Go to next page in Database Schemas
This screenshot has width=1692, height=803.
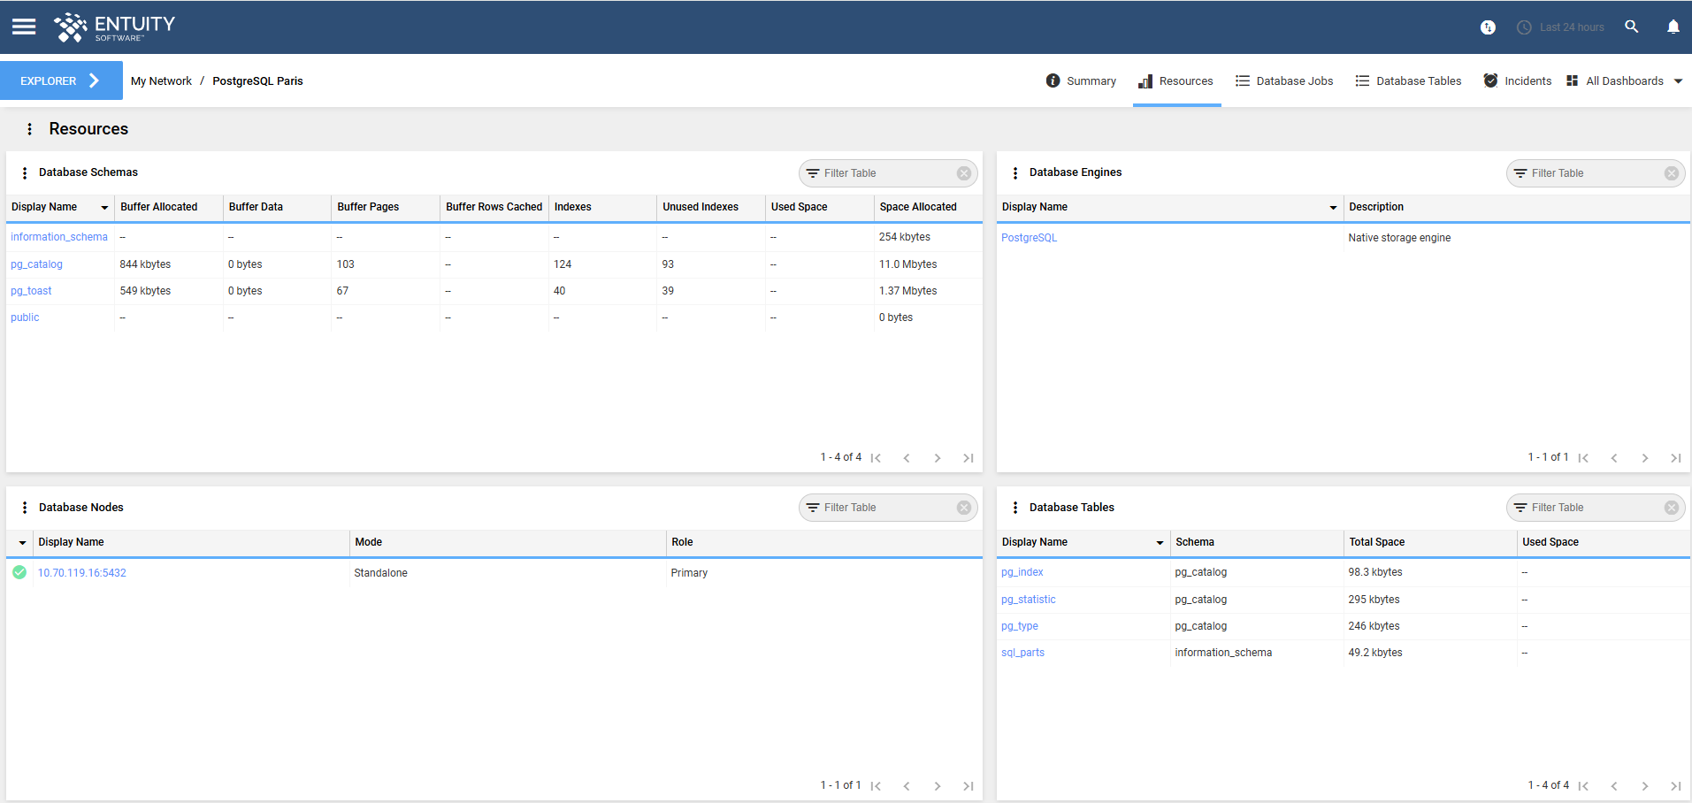[938, 458]
